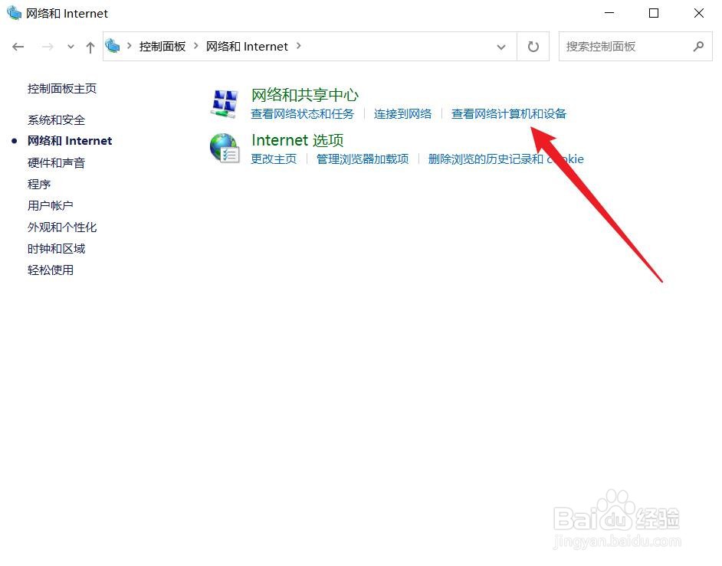Viewport: 722px width, 566px height.
Task: Open the recent pages dropdown next to navigation arrows
Action: coord(70,47)
